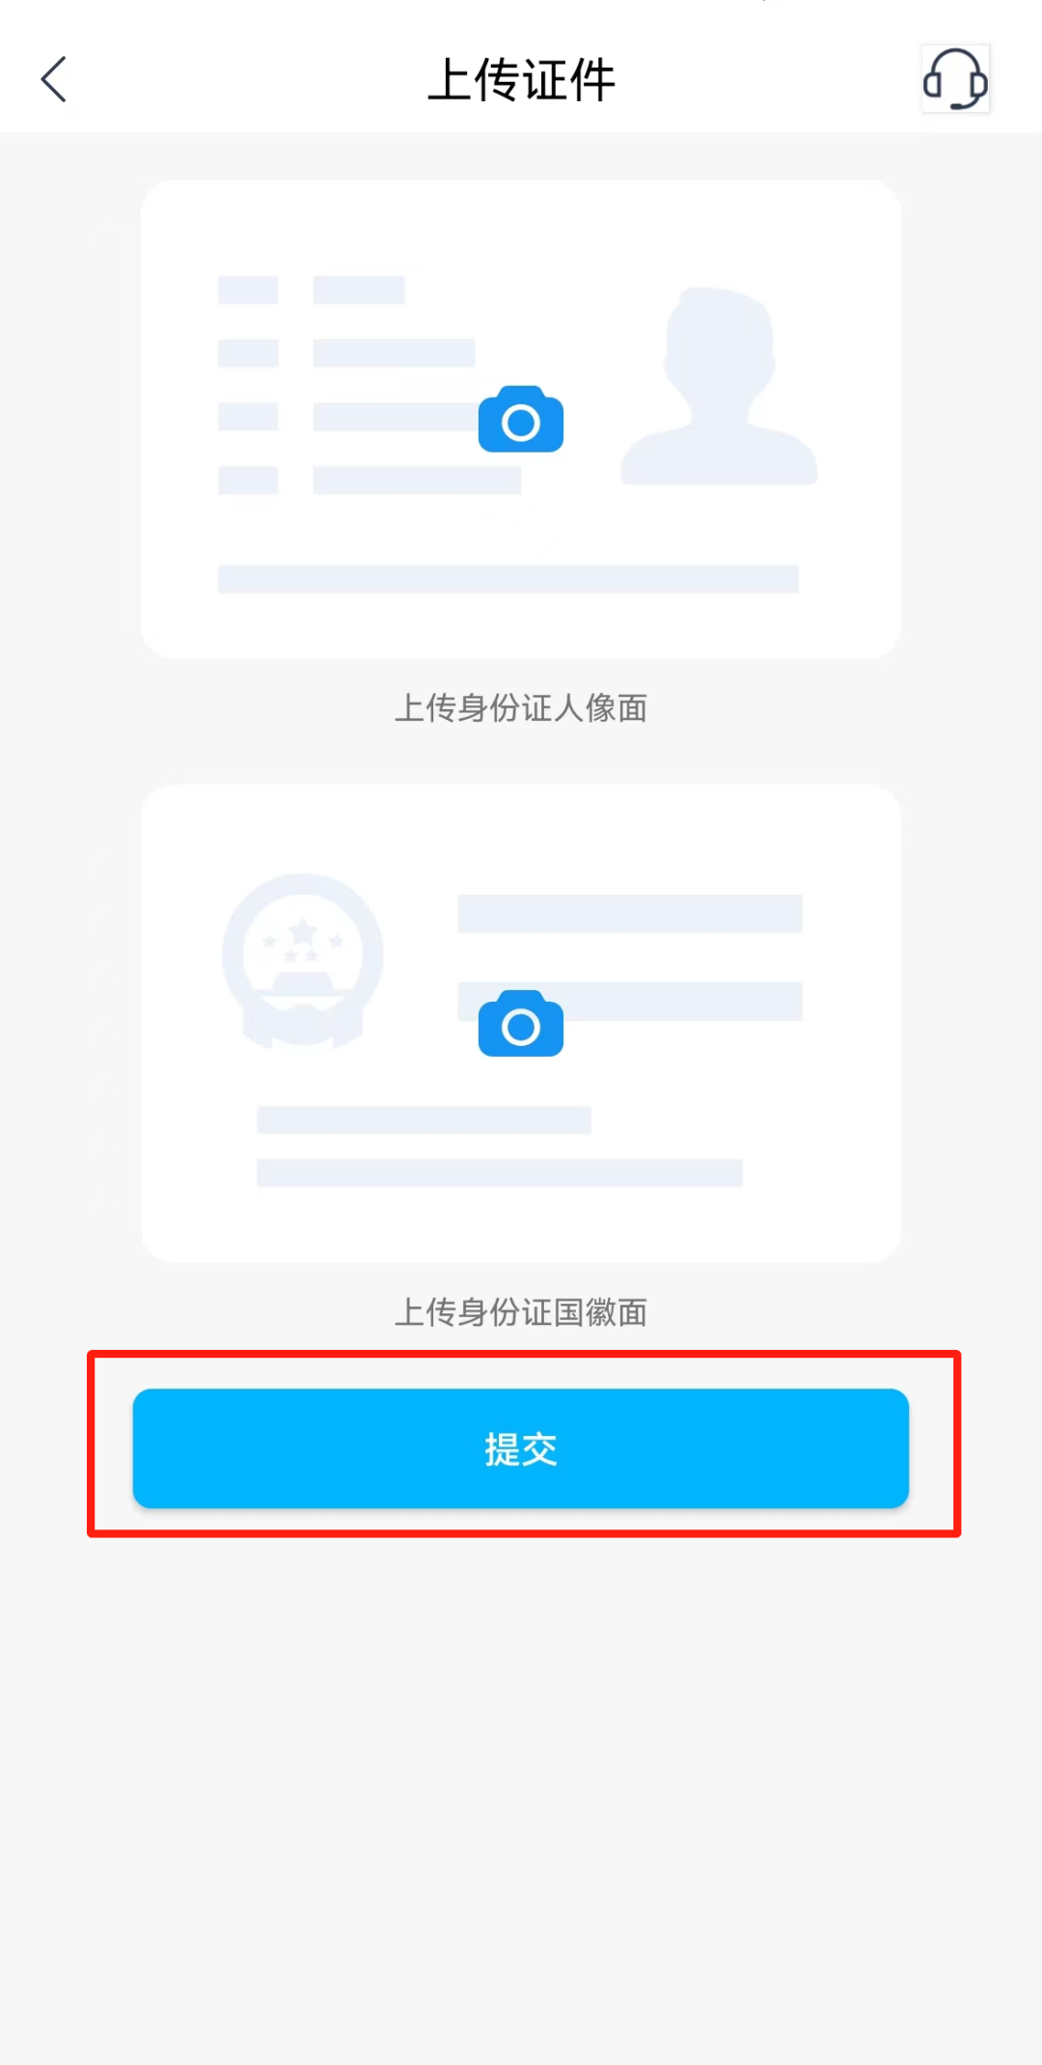Click the long bar at ID front bottom
The image size is (1042, 2065).
[508, 579]
